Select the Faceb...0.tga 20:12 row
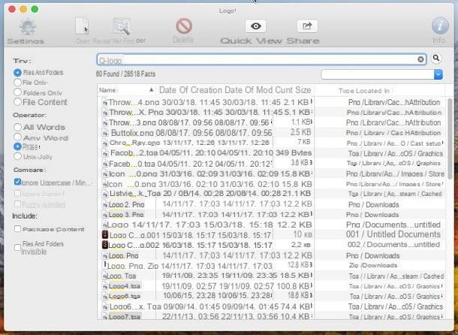Viewport: 458px width, 335px height. (272, 164)
